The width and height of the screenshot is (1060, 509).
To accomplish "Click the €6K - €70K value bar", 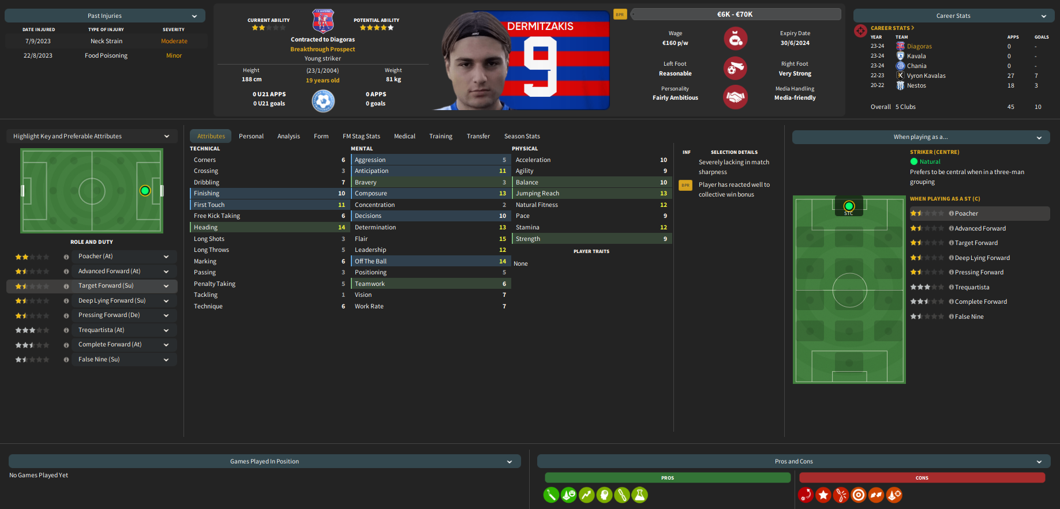I will click(x=735, y=14).
